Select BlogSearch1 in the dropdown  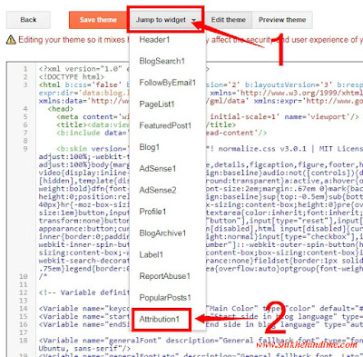pos(162,61)
